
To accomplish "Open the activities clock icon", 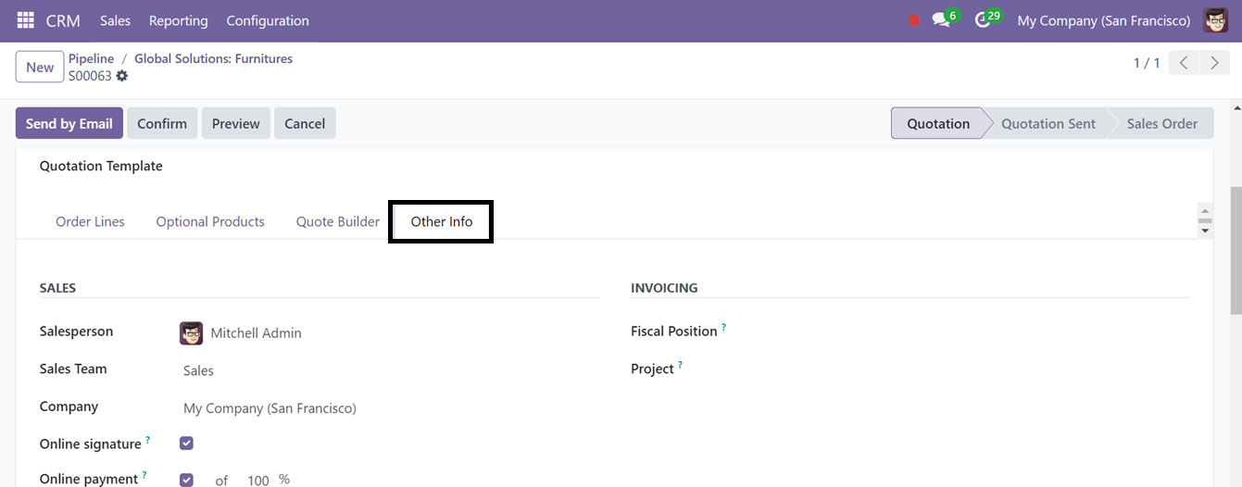I will tap(983, 20).
